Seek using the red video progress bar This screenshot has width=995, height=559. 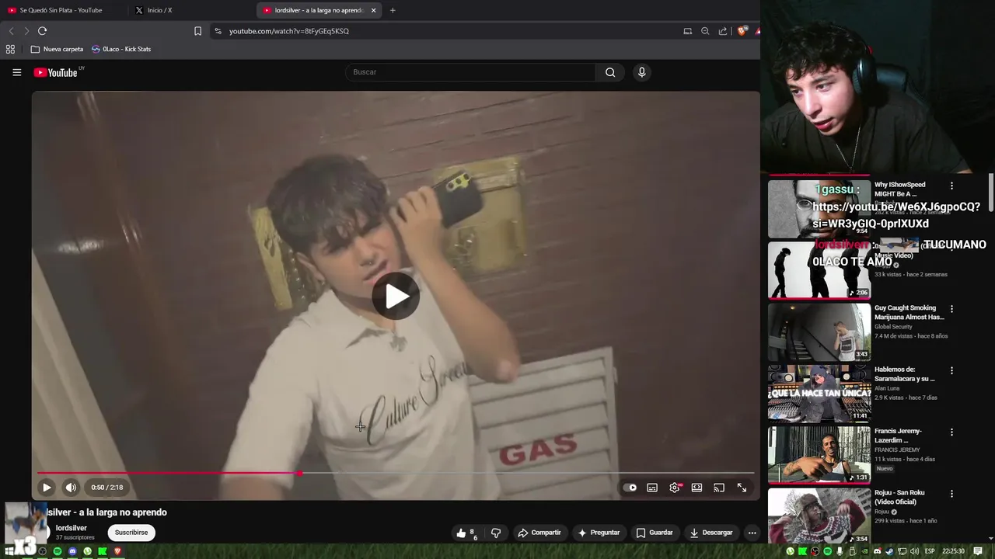[x=396, y=473]
